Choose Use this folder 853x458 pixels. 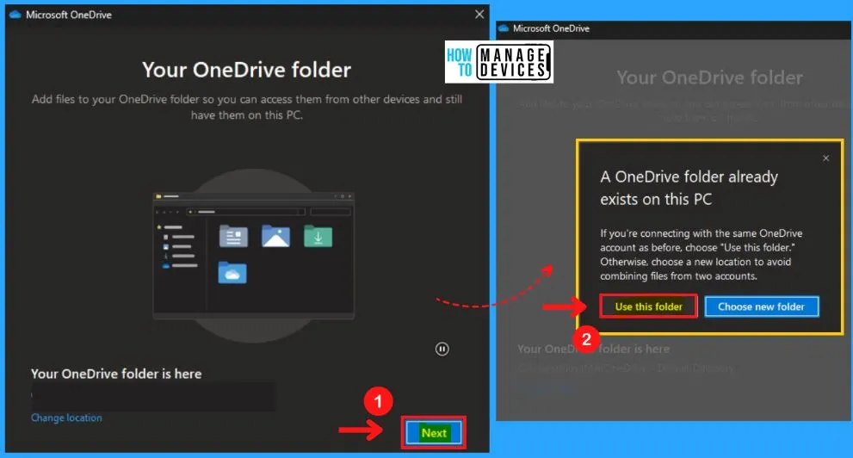click(648, 306)
